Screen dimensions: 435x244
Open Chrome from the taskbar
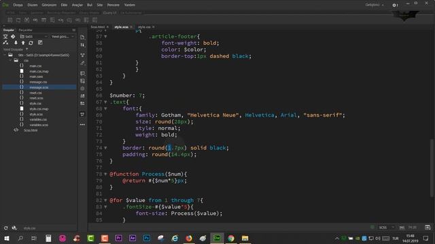coord(231,238)
